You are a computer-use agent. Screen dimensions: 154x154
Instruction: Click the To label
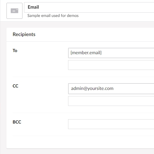pyautogui.click(x=15, y=51)
